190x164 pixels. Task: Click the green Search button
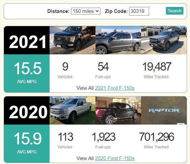[174, 11]
